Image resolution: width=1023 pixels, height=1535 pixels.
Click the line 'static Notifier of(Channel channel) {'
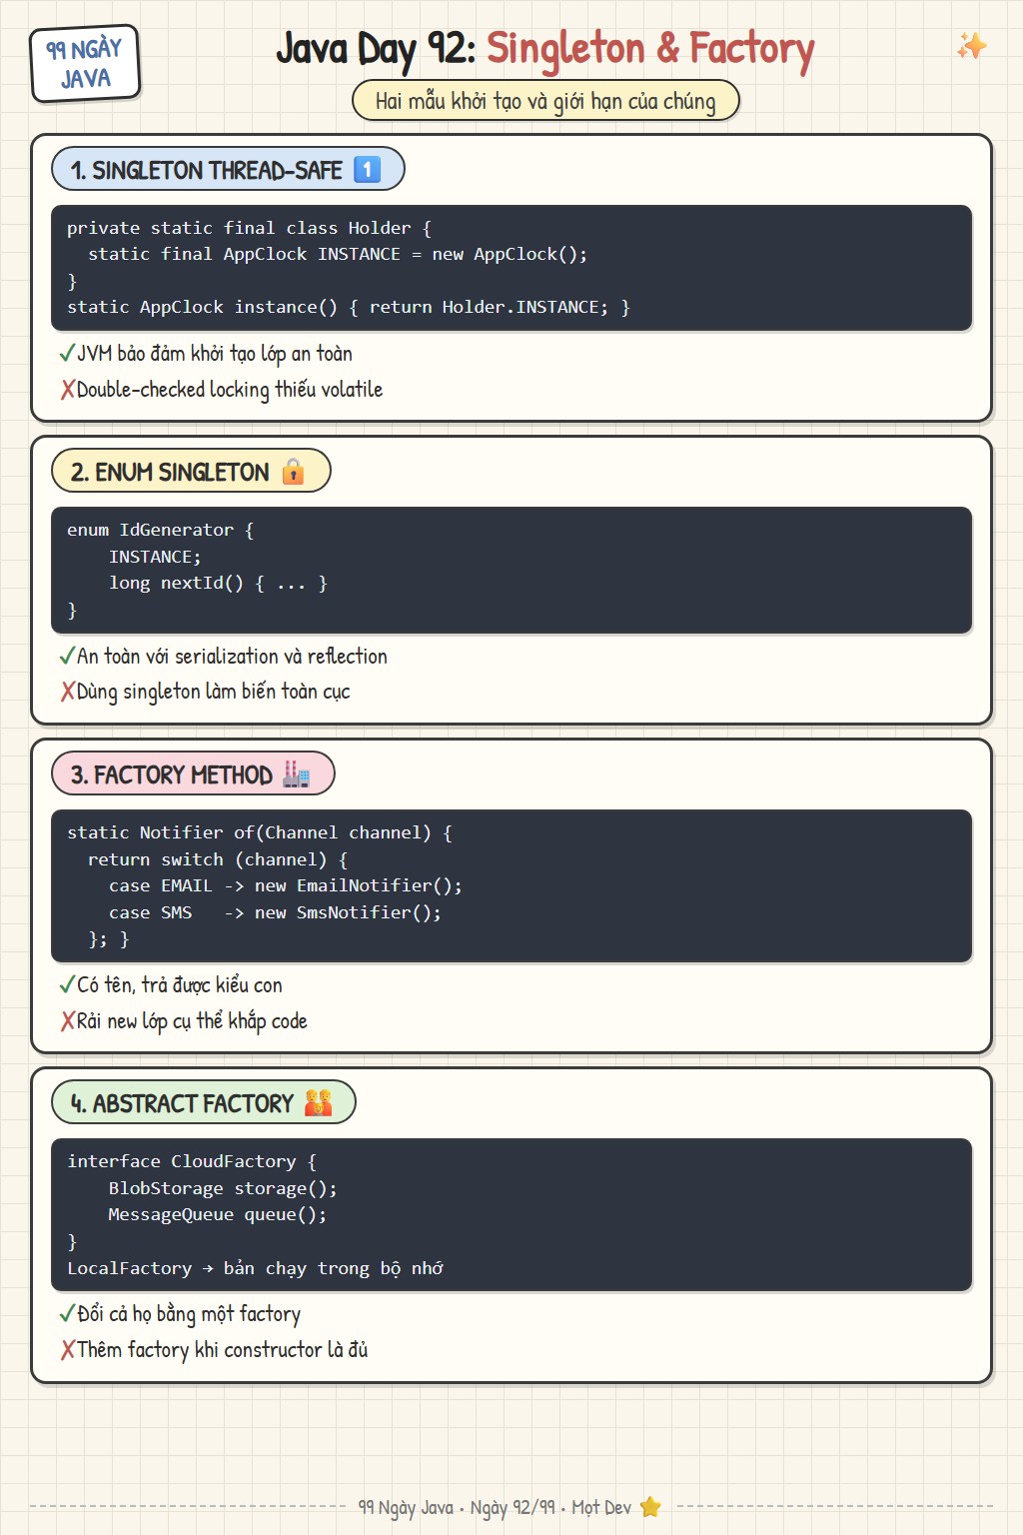point(260,832)
